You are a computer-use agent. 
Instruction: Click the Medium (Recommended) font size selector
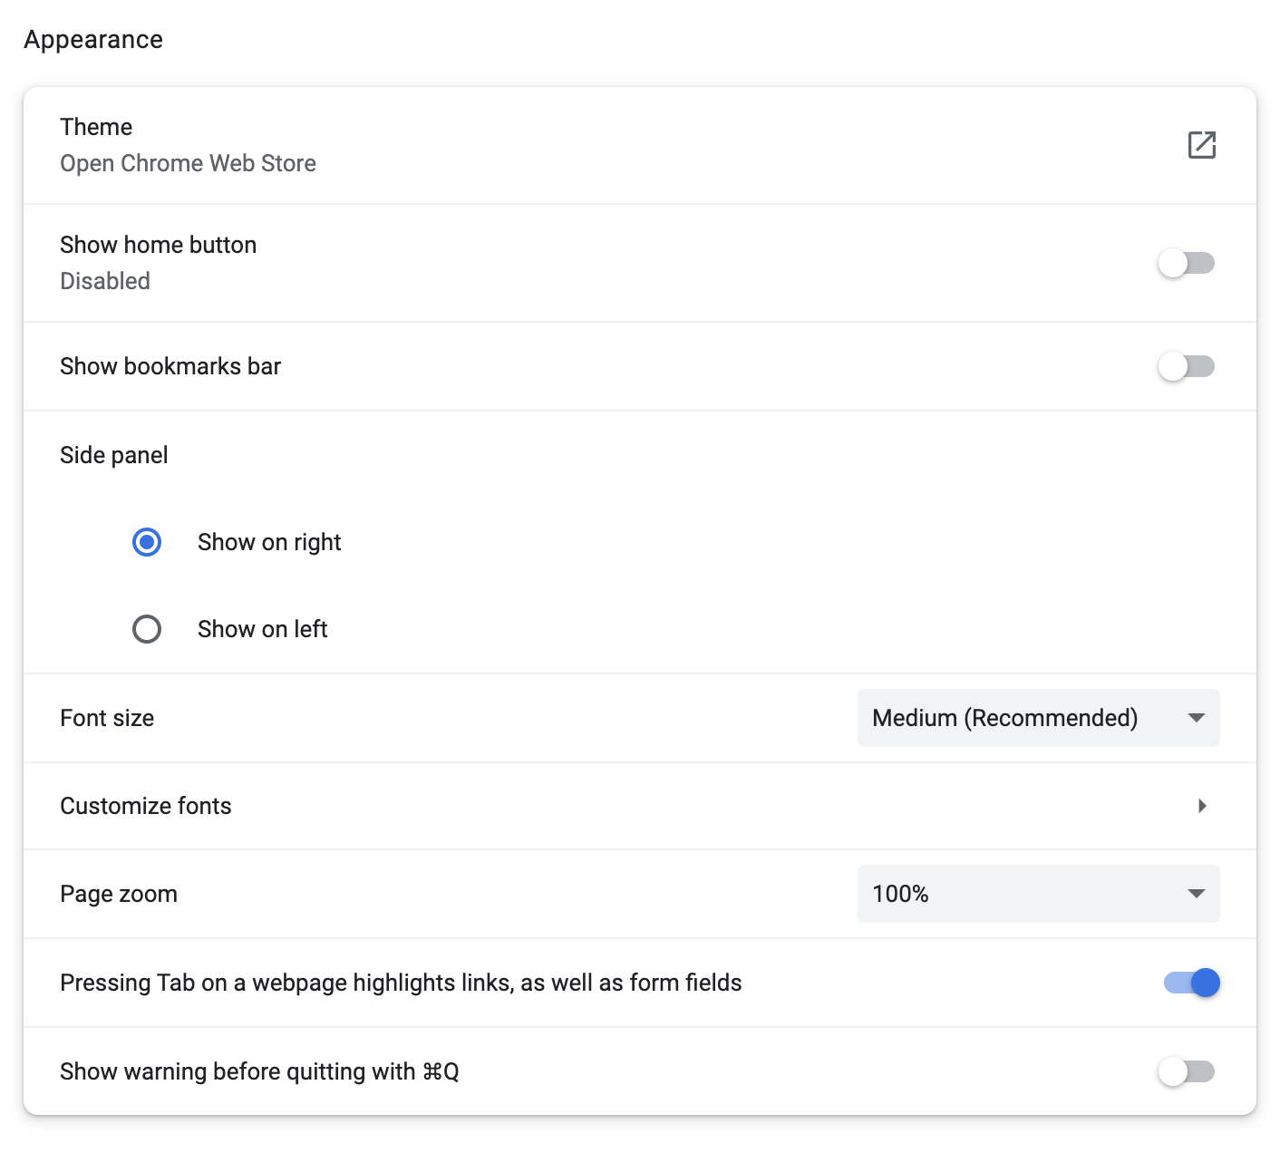1038,718
